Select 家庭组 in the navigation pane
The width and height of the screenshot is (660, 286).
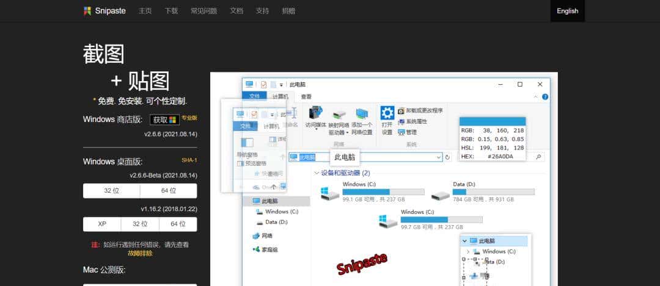265,249
